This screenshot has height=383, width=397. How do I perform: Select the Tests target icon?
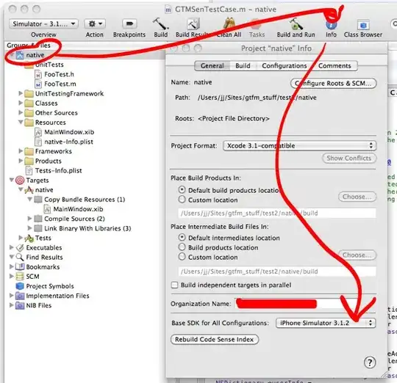(x=29, y=238)
